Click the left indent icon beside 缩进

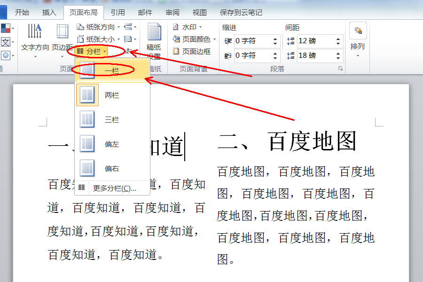tap(228, 41)
